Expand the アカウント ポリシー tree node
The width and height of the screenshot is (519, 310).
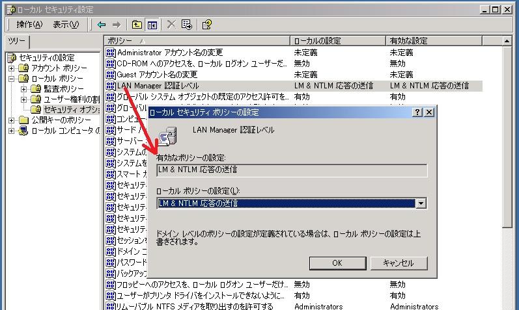point(12,68)
